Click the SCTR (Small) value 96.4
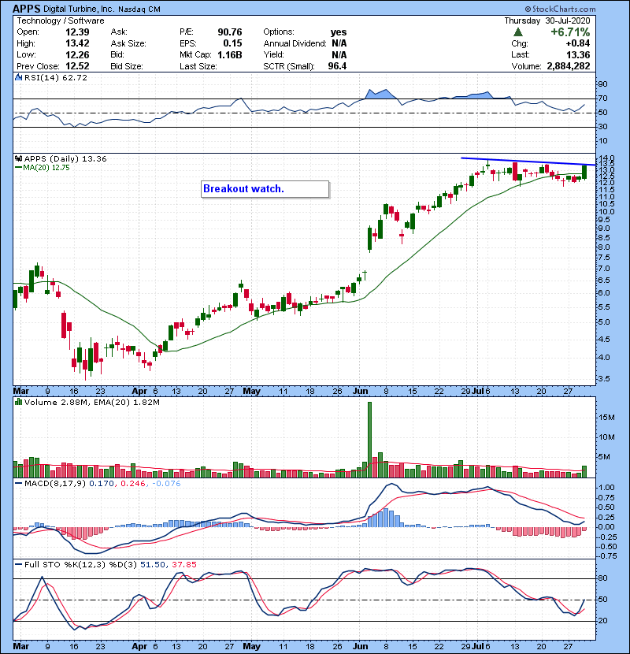This screenshot has height=654, width=630. (337, 66)
